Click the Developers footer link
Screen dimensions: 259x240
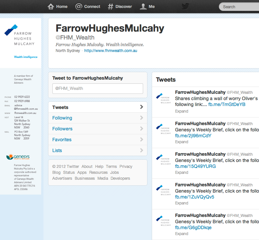(120, 178)
